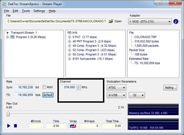The height and width of the screenshot is (135, 184).
Task: Open the Help menu
Action: click(x=52, y=11)
